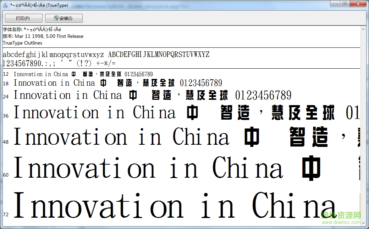Click the maximize button in the title bar
This screenshot has width=369, height=229.
(344, 4)
